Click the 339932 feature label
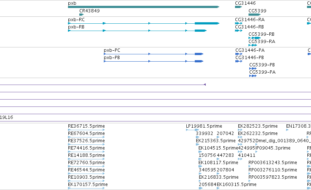 (205, 133)
